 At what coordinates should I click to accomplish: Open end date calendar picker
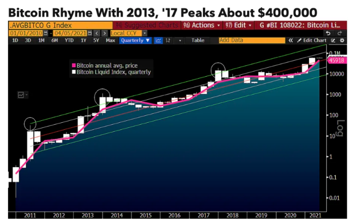pyautogui.click(x=90, y=33)
